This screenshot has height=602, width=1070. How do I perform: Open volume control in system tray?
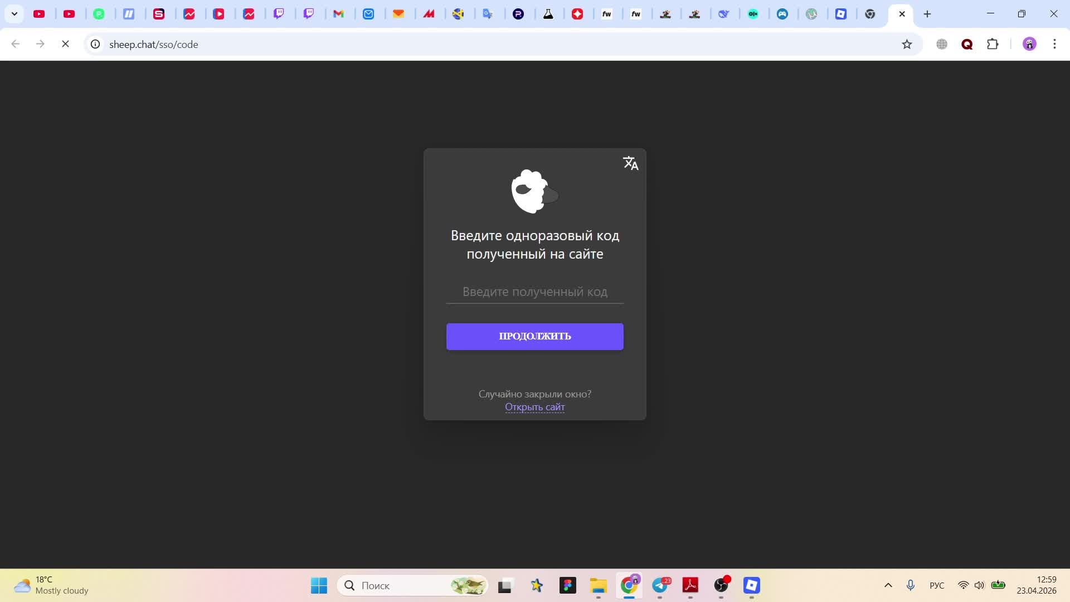(979, 585)
